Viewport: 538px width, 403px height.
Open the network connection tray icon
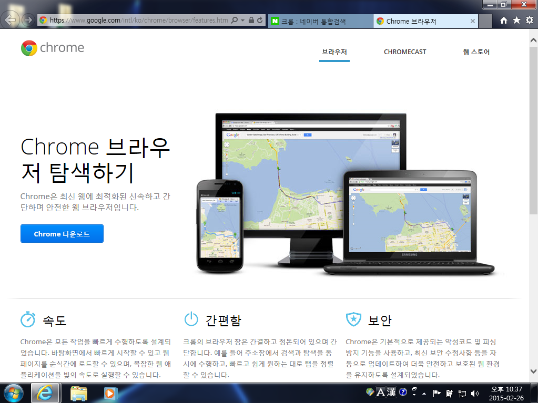[462, 394]
